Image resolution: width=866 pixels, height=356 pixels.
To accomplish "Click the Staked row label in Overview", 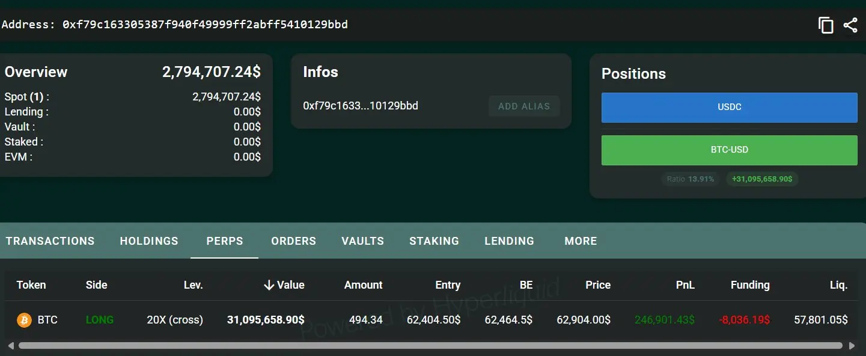I will tap(24, 142).
